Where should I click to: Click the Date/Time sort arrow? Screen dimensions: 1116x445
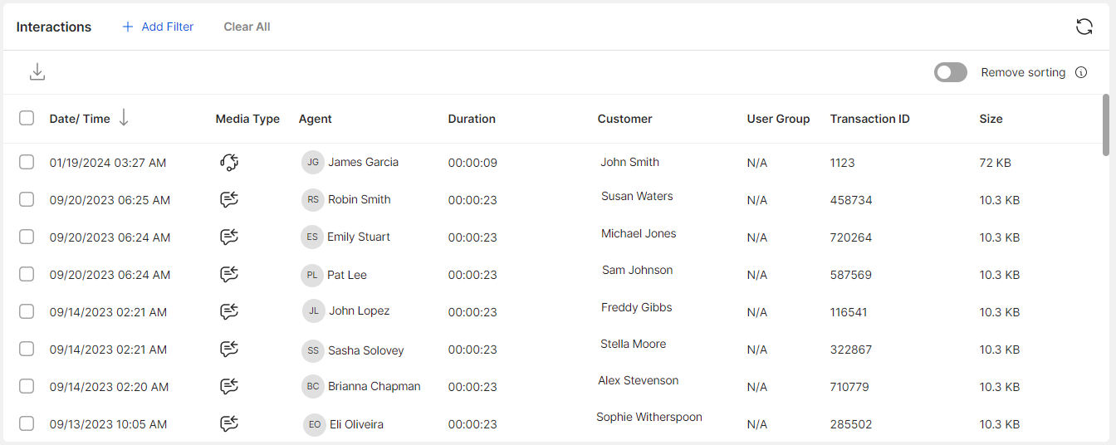point(124,118)
